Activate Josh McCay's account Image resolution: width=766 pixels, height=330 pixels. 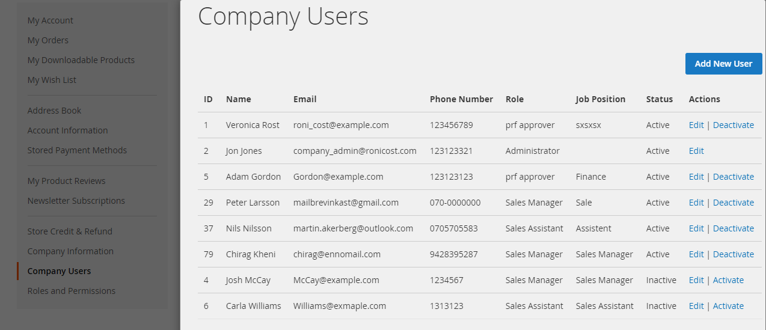pyautogui.click(x=728, y=280)
